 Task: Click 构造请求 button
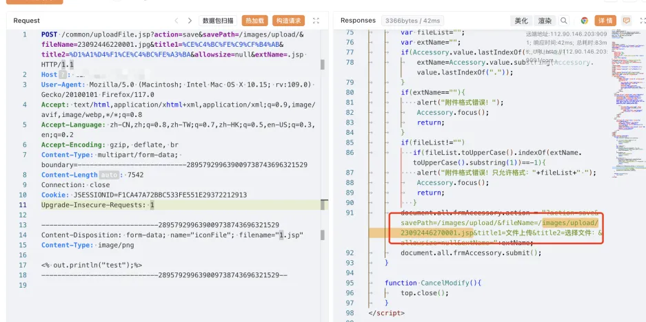(288, 21)
